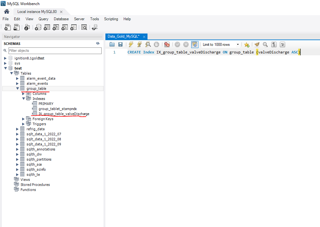This screenshot has height=227, width=320.
Task: Create a new view icon
Action: click(56, 27)
